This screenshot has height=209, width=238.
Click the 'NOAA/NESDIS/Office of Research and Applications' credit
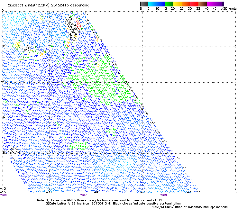(x=189, y=207)
